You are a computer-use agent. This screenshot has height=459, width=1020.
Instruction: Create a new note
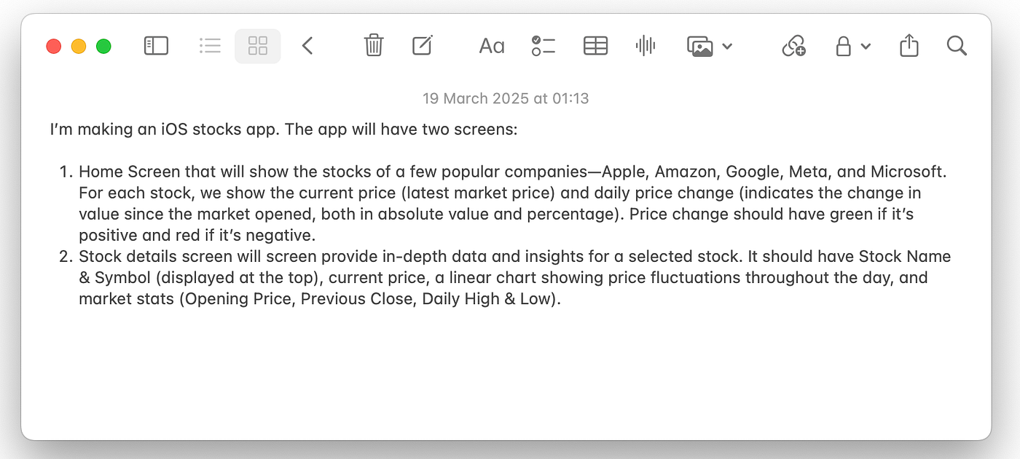[x=422, y=47]
